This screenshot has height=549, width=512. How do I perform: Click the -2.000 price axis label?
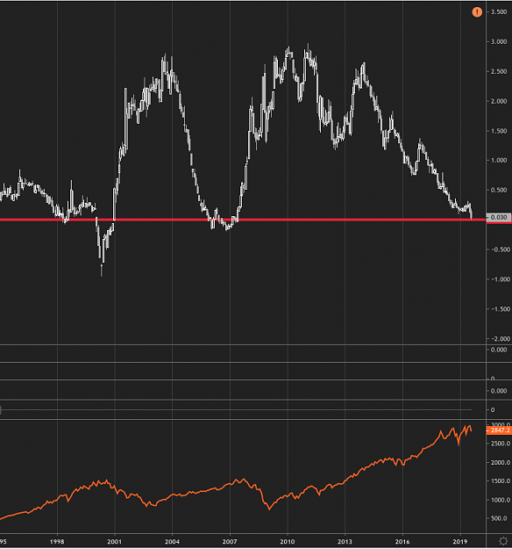[499, 339]
